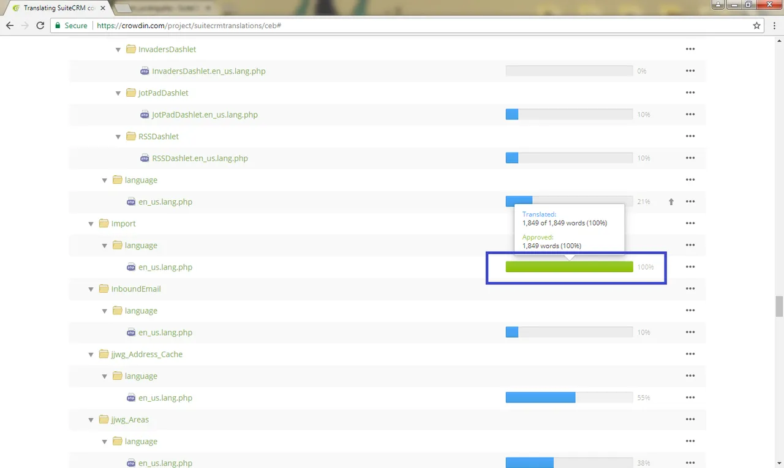Click the 0% progress bar for InvadersDashlet
Viewport: 784px width, 468px height.
pyautogui.click(x=569, y=71)
